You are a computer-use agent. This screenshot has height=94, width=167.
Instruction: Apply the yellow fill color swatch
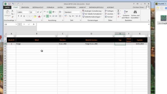(x=35, y=16)
